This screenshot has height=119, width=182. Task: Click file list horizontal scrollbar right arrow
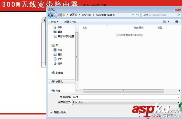pos(179,91)
